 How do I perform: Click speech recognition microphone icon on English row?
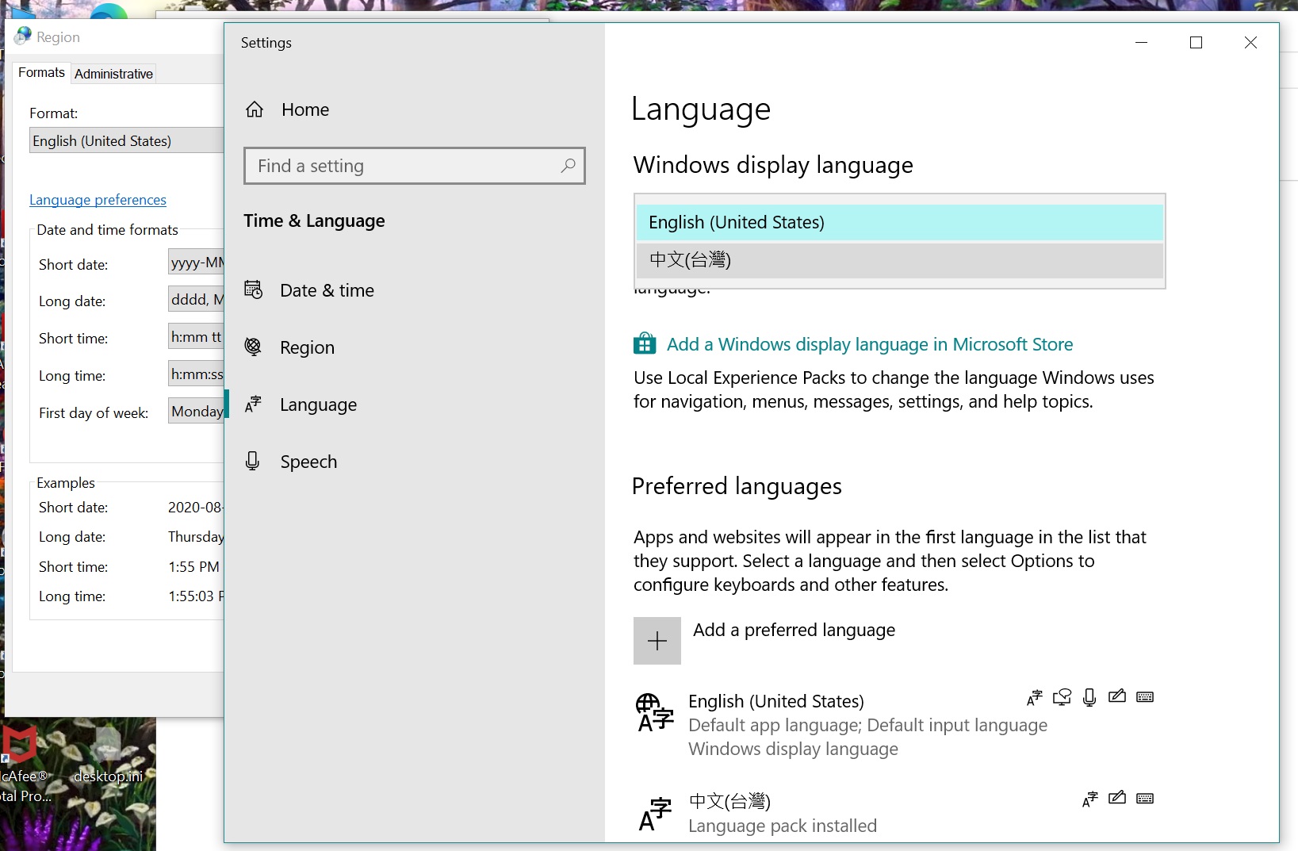pos(1089,697)
